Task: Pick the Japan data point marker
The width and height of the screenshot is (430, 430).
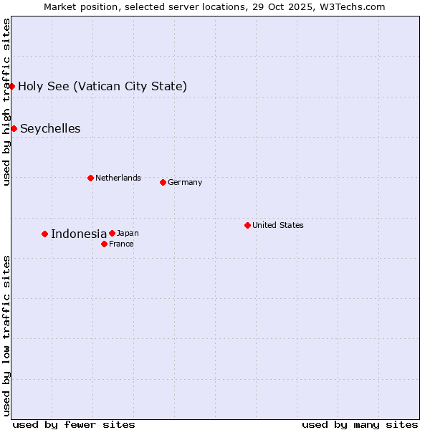Action: point(112,233)
